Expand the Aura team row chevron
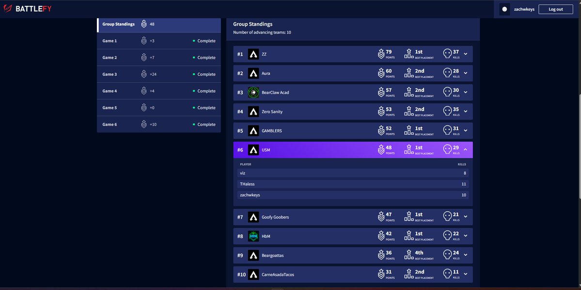 [465, 73]
